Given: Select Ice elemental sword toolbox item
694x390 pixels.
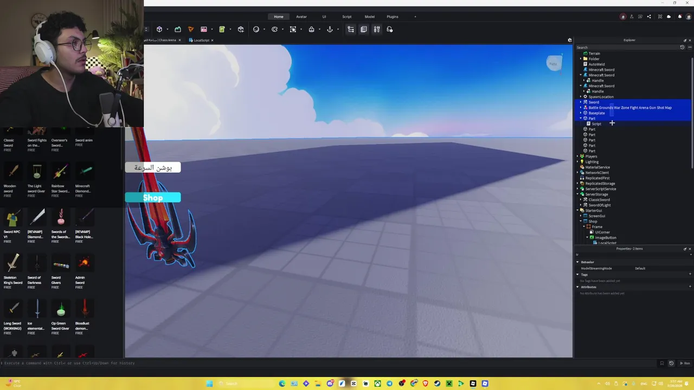Looking at the screenshot, I should [37, 317].
